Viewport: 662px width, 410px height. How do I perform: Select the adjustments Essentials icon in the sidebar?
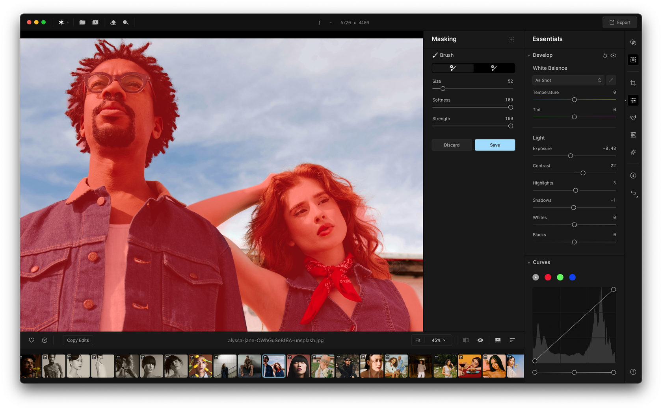click(x=633, y=100)
